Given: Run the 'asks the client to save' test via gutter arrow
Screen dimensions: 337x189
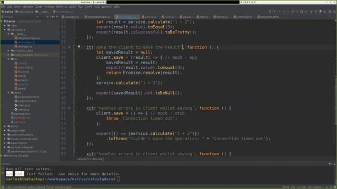Looking at the screenshot, I should point(70,47).
